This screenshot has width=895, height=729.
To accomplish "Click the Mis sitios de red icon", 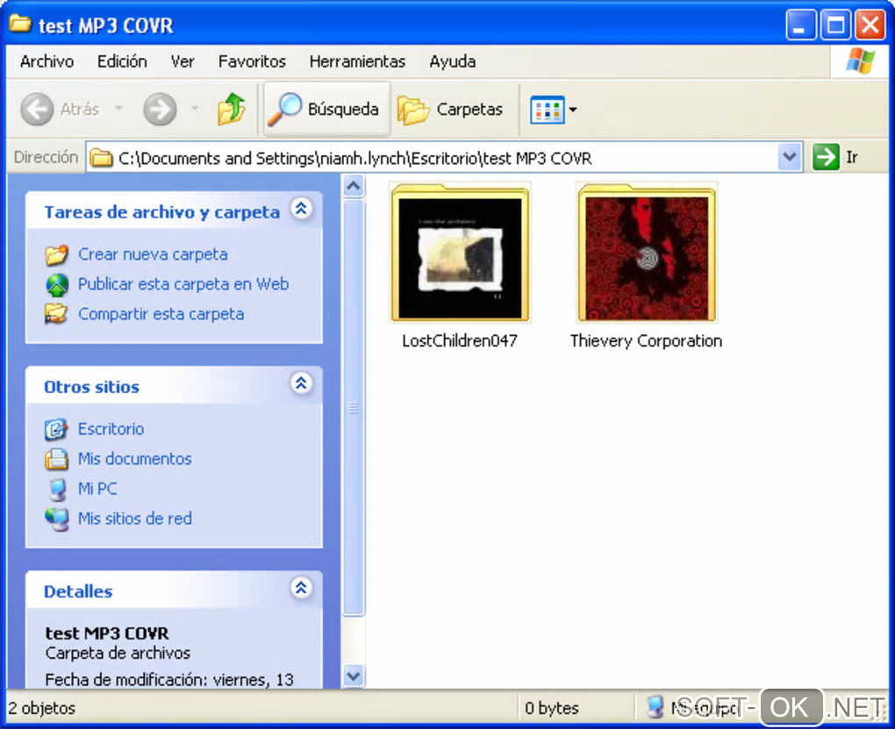I will [x=56, y=519].
